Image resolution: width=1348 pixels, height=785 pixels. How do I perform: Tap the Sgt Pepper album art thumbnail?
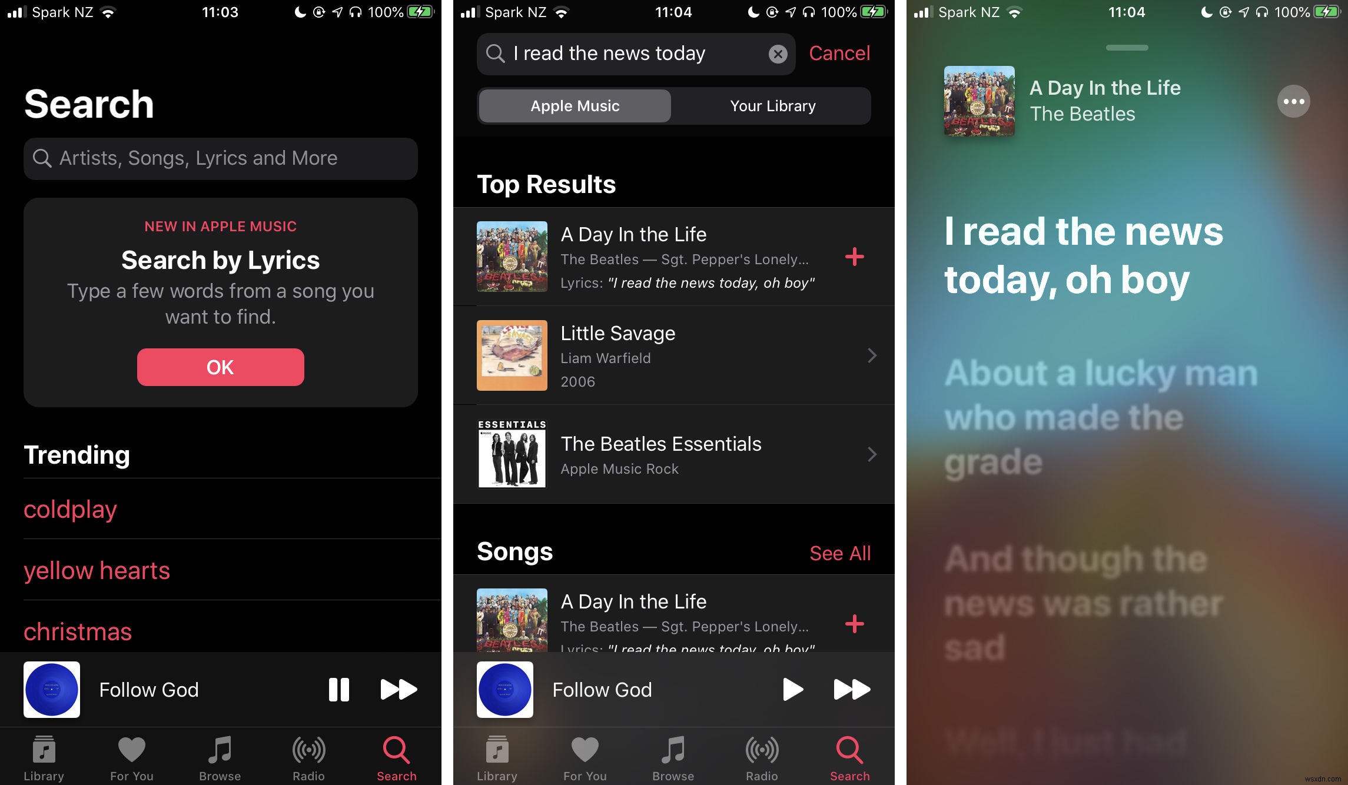click(512, 257)
